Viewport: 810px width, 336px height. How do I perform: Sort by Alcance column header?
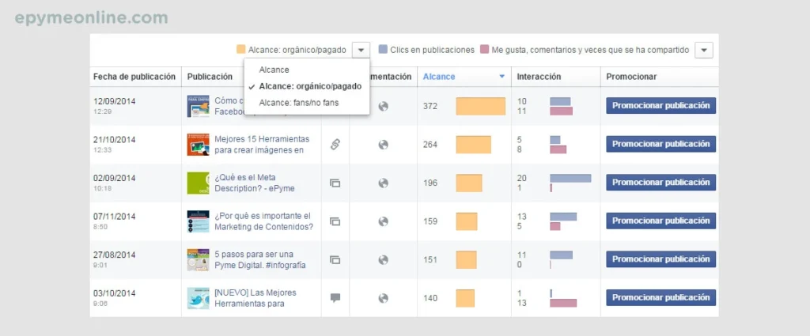pos(439,77)
